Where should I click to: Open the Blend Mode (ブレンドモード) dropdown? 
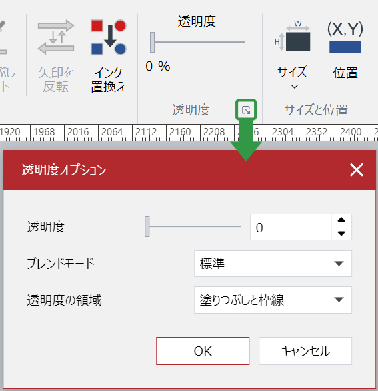[x=273, y=264]
